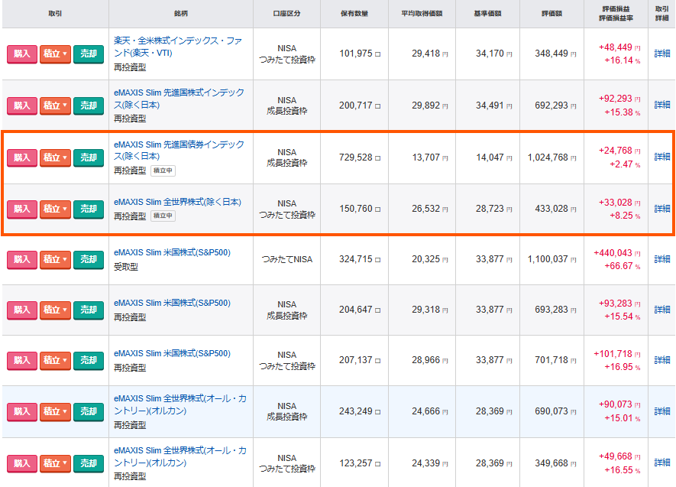The height and width of the screenshot is (487, 676).
Task: Click the 平均取得価額 column header
Action: 422,14
